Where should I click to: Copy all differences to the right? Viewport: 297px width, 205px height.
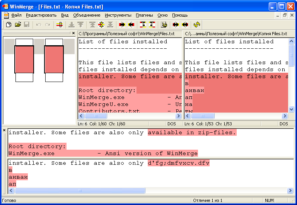pyautogui.click(x=176, y=25)
